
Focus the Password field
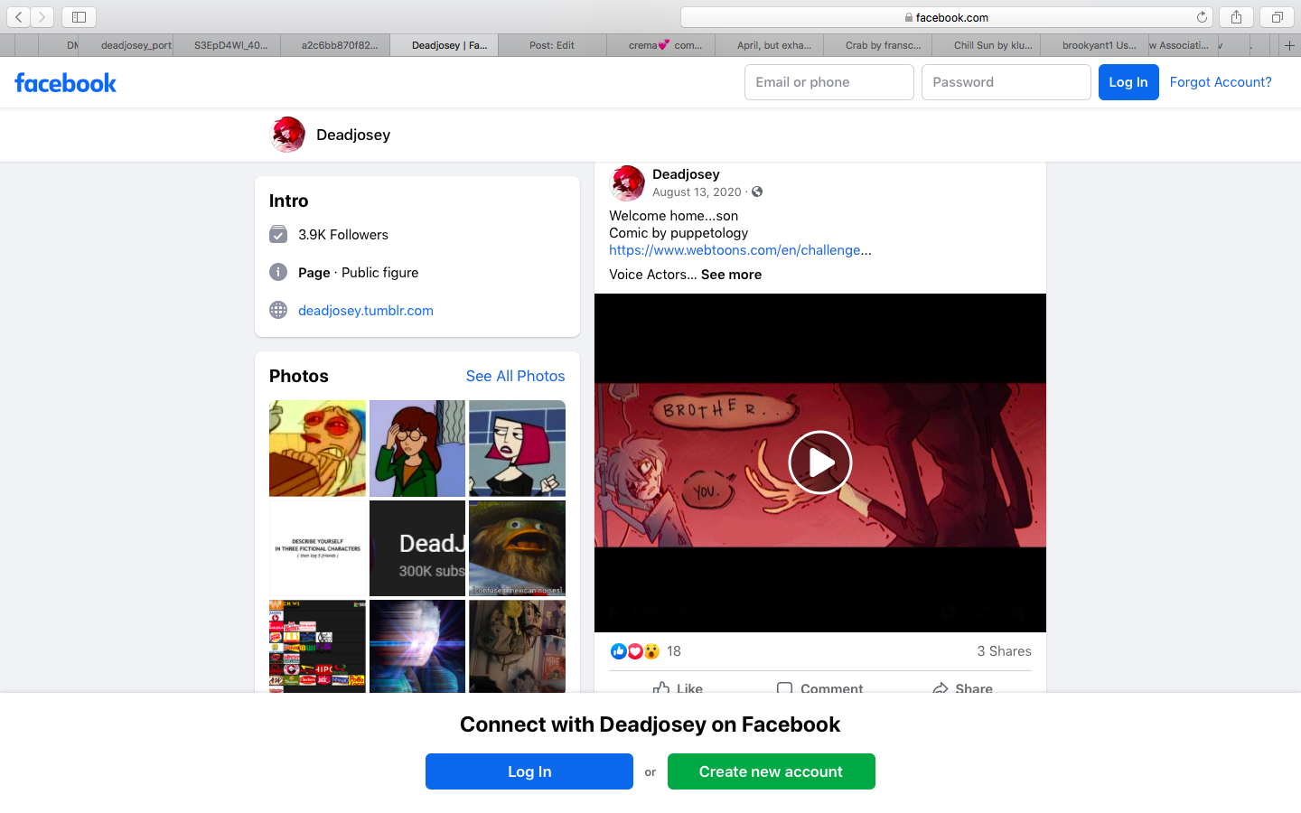(1006, 82)
